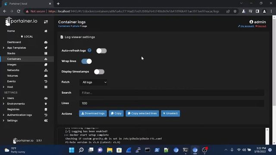Image resolution: width=276 pixels, height=155 pixels.
Task: Click the Containers cubes icon
Action: point(46,59)
